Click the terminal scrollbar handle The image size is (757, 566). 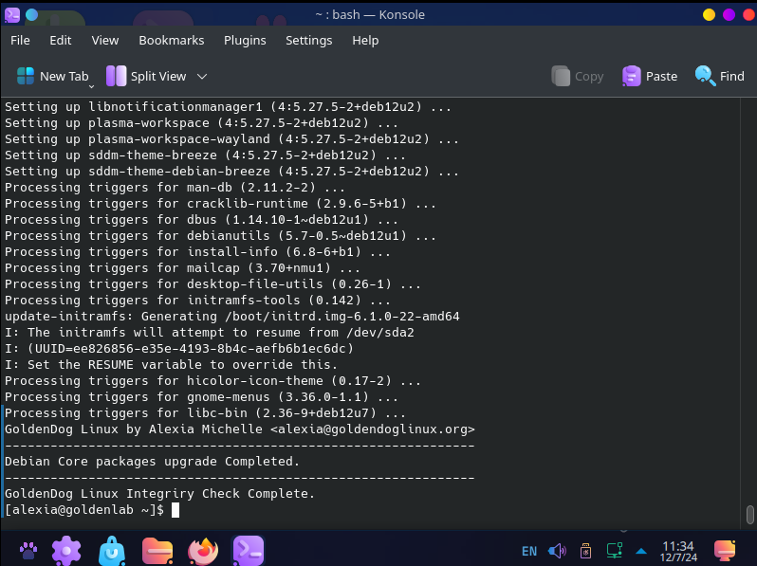point(749,515)
